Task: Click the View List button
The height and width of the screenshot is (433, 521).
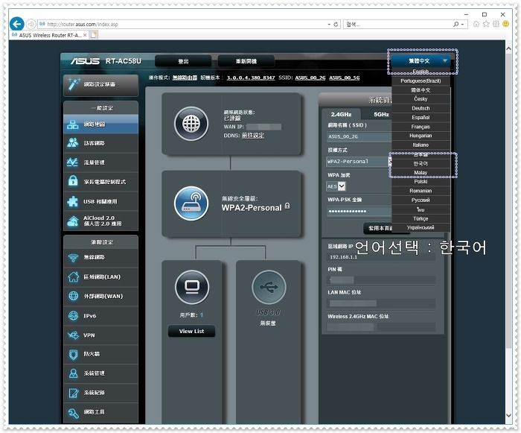Action: pyautogui.click(x=192, y=331)
